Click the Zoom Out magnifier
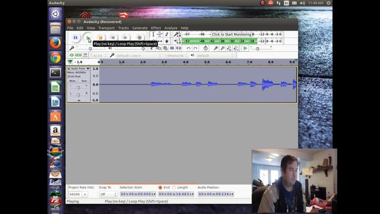 point(222,48)
